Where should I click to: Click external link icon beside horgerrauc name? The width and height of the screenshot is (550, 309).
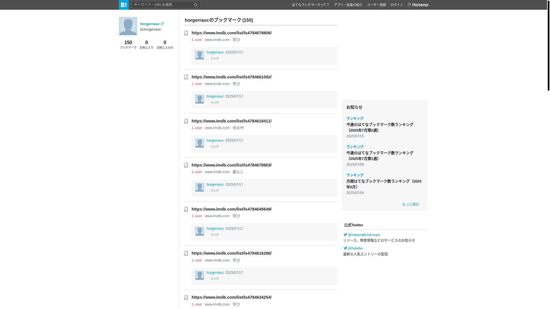point(162,24)
